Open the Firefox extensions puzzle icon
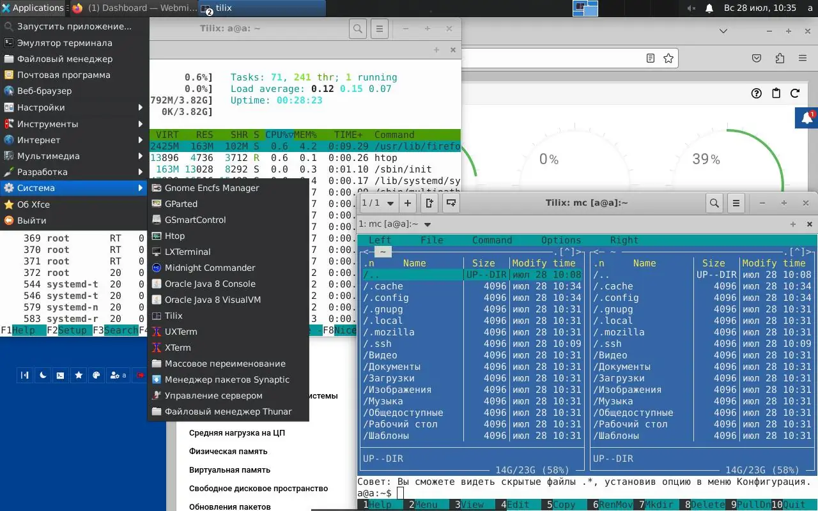The height and width of the screenshot is (511, 818). pyautogui.click(x=779, y=58)
